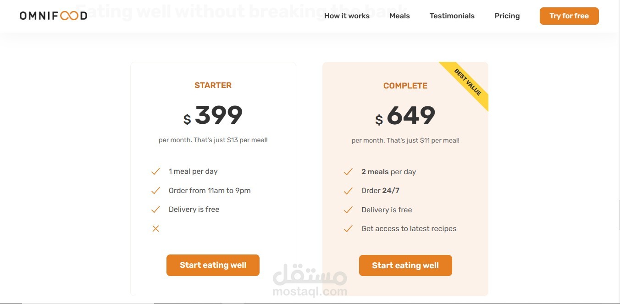Click the Omnifood logo

coord(53,16)
